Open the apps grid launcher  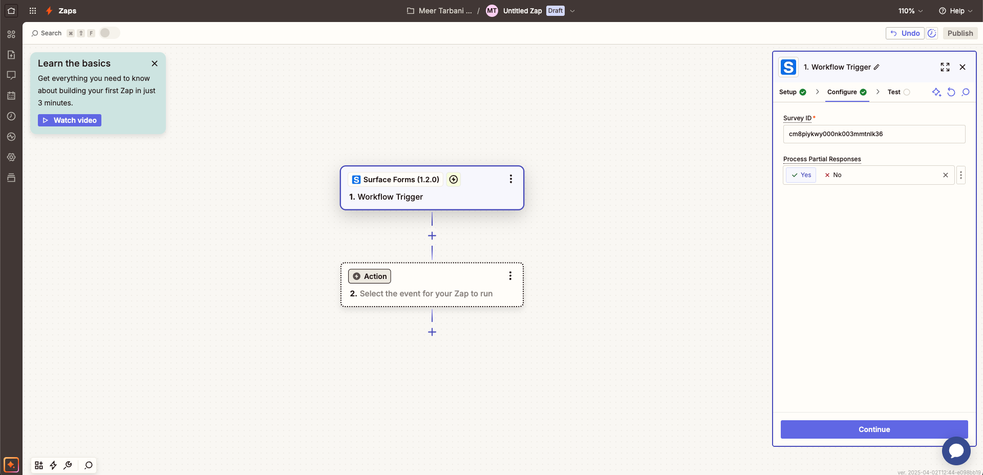coord(33,11)
